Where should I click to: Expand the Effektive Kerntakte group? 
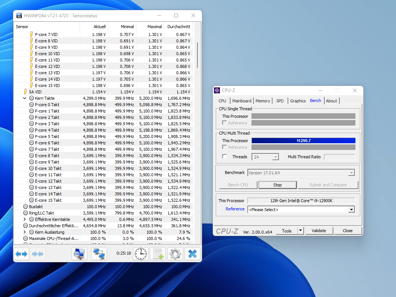click(24, 219)
